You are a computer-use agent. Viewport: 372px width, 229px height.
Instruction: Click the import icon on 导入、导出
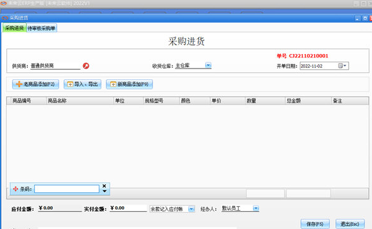pyautogui.click(x=70, y=84)
